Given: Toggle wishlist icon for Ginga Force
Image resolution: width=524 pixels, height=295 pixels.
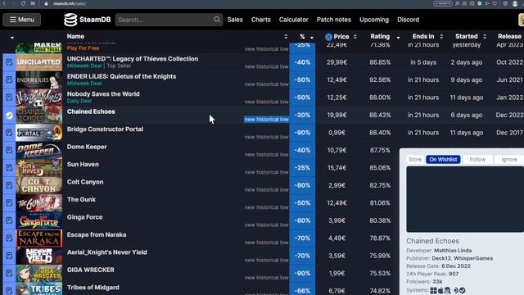Looking at the screenshot, I should click(9, 220).
